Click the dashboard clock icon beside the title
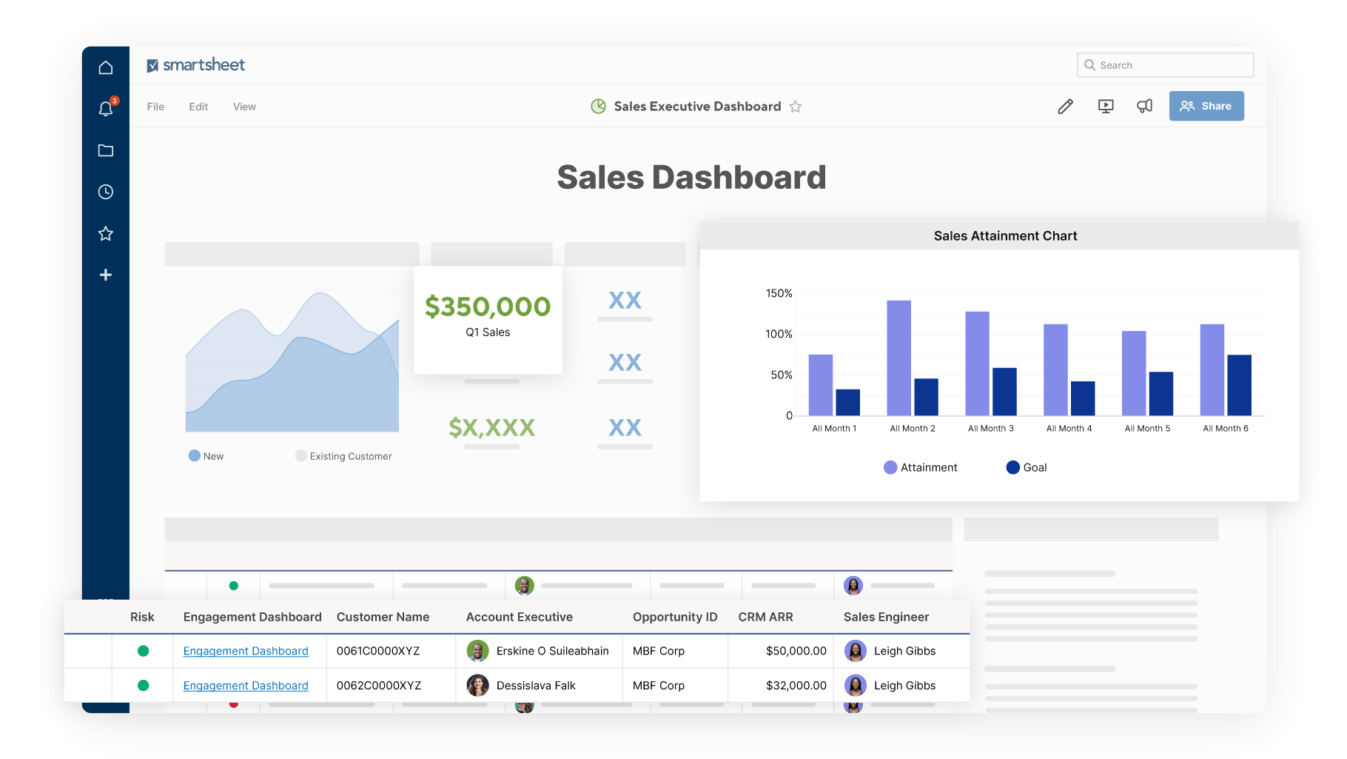 (x=598, y=106)
